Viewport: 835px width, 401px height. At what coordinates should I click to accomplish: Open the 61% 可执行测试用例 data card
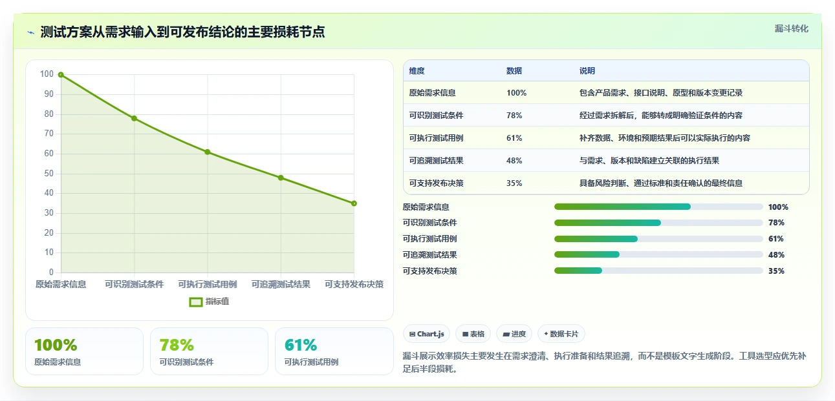click(334, 351)
